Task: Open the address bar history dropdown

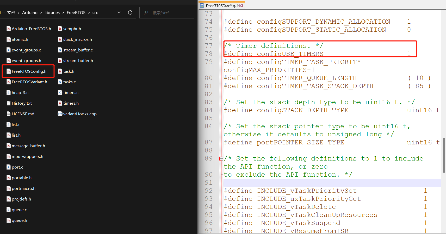Action: pos(119,12)
